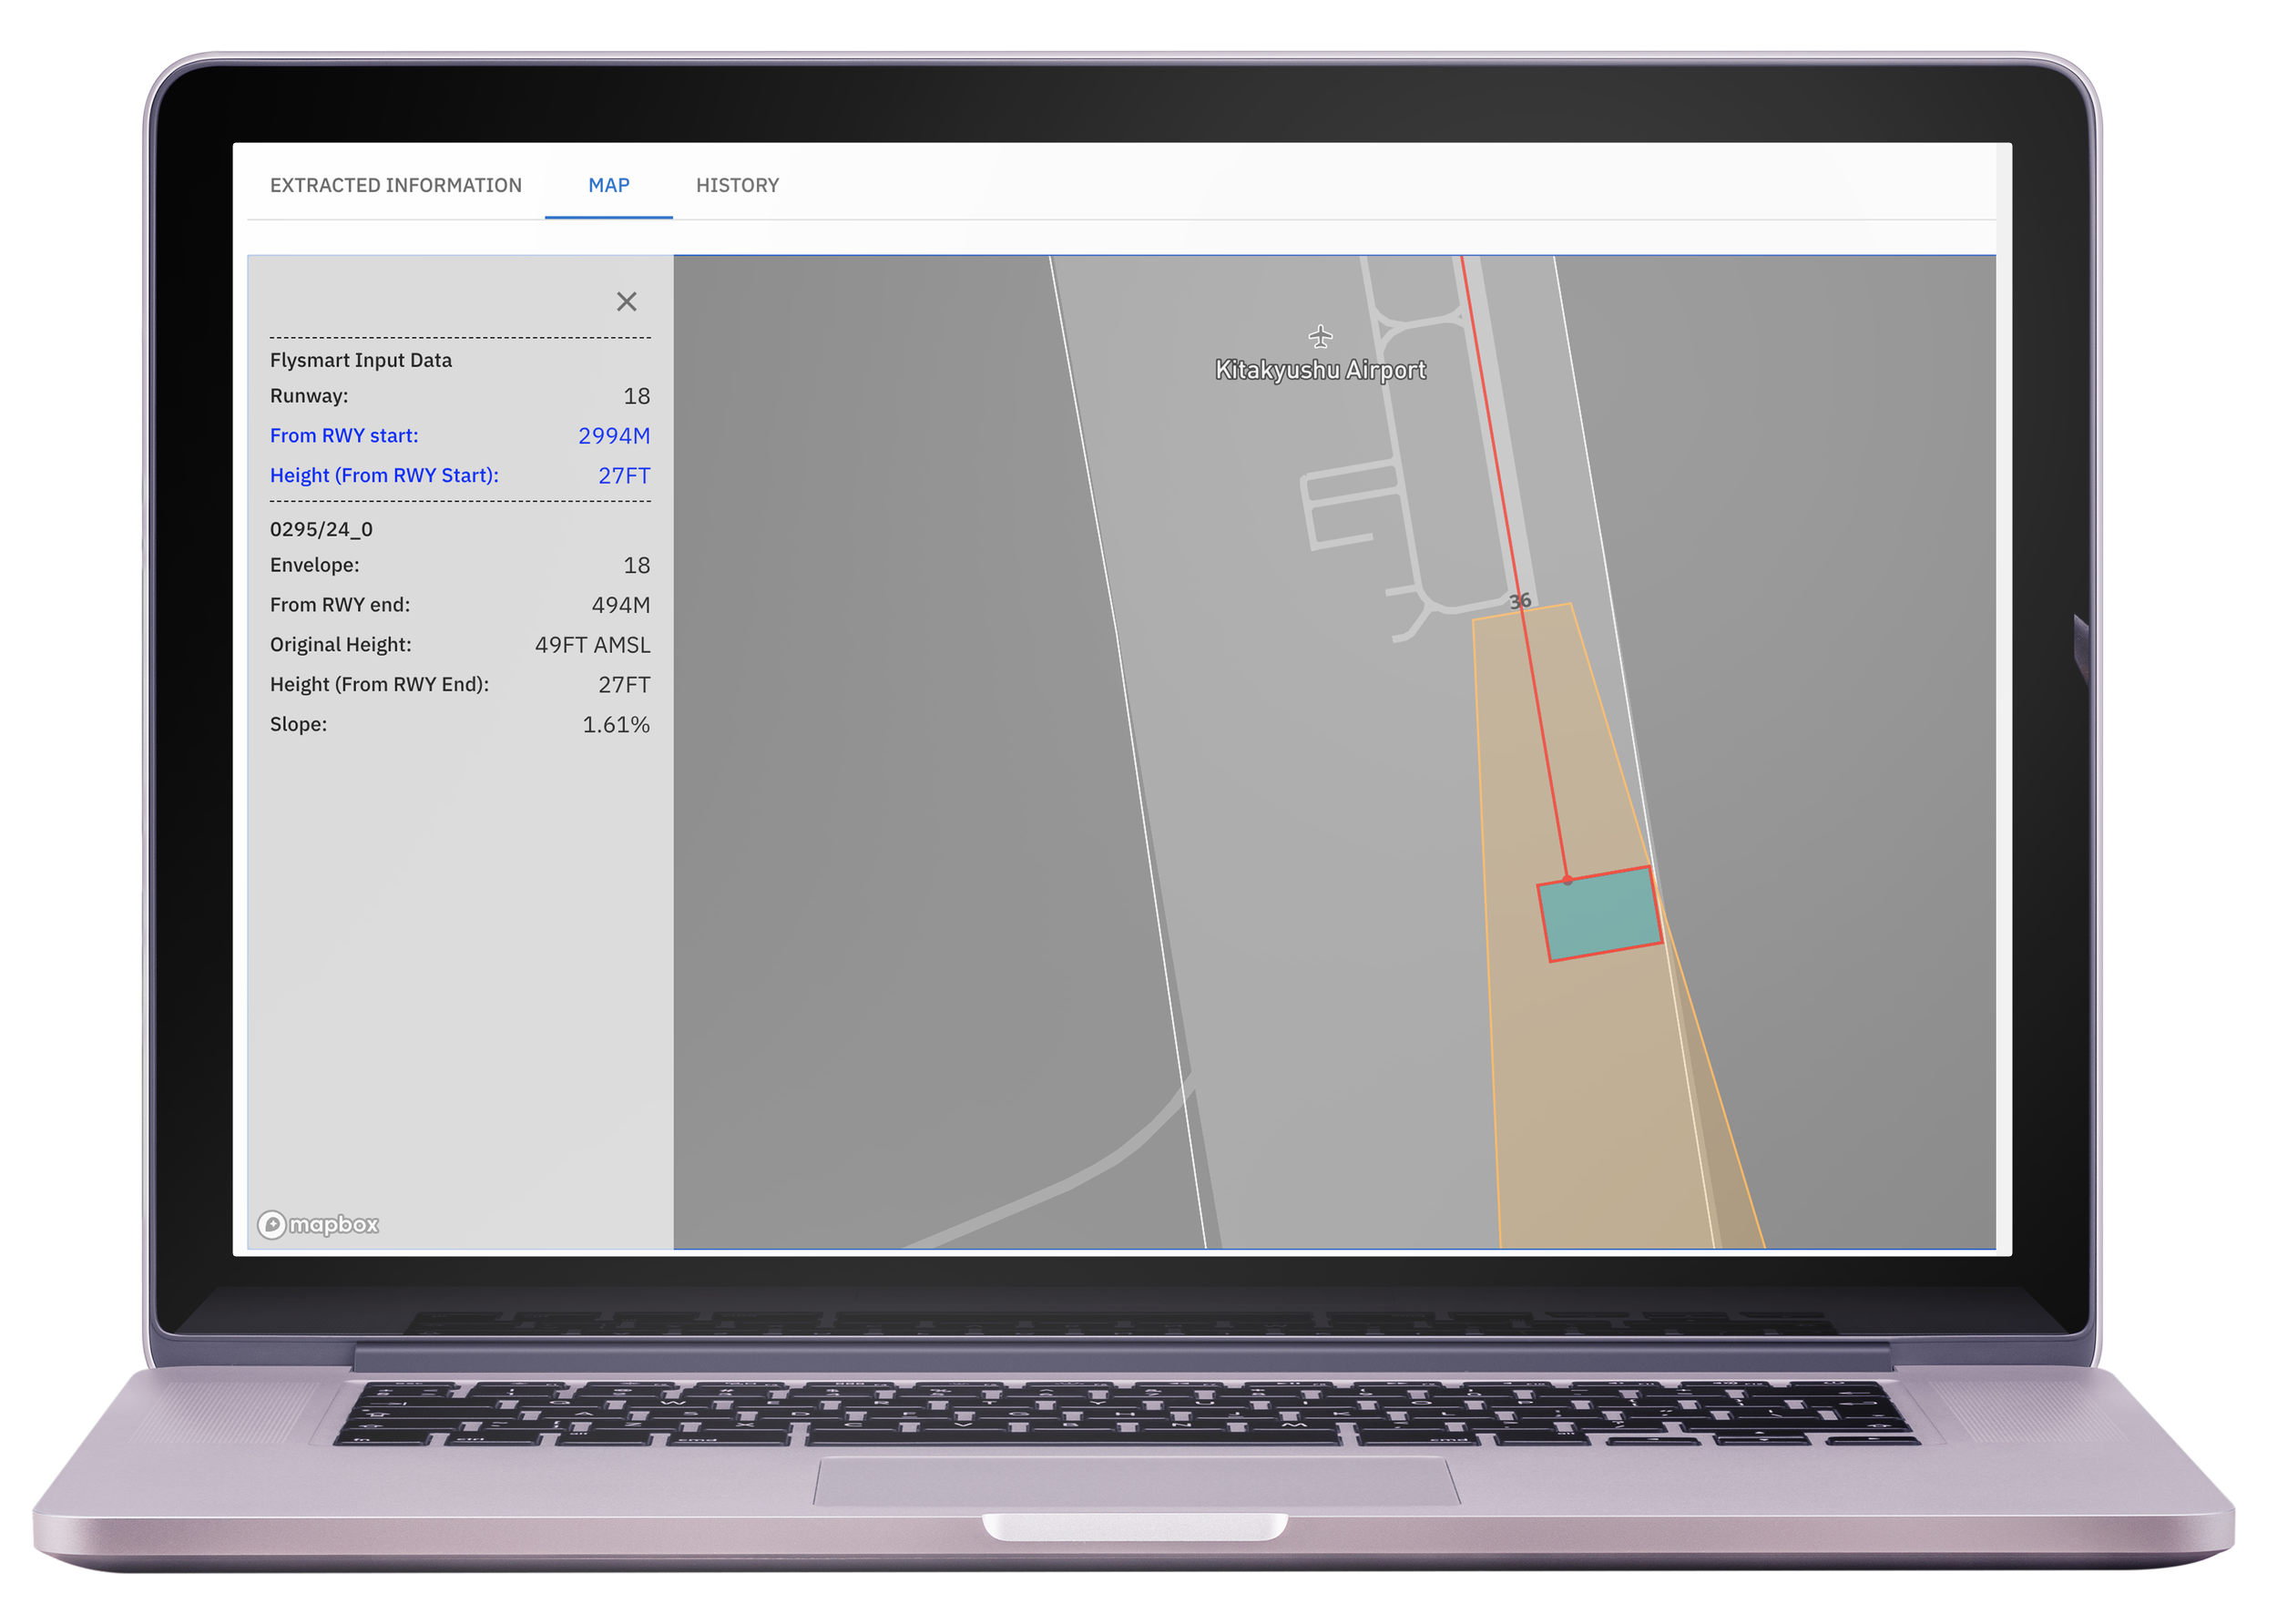This screenshot has height=1624, width=2277.
Task: Click the red dot on the obstacle edge
Action: pyautogui.click(x=1567, y=880)
